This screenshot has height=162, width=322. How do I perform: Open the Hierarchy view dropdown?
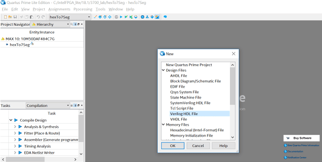(68, 24)
